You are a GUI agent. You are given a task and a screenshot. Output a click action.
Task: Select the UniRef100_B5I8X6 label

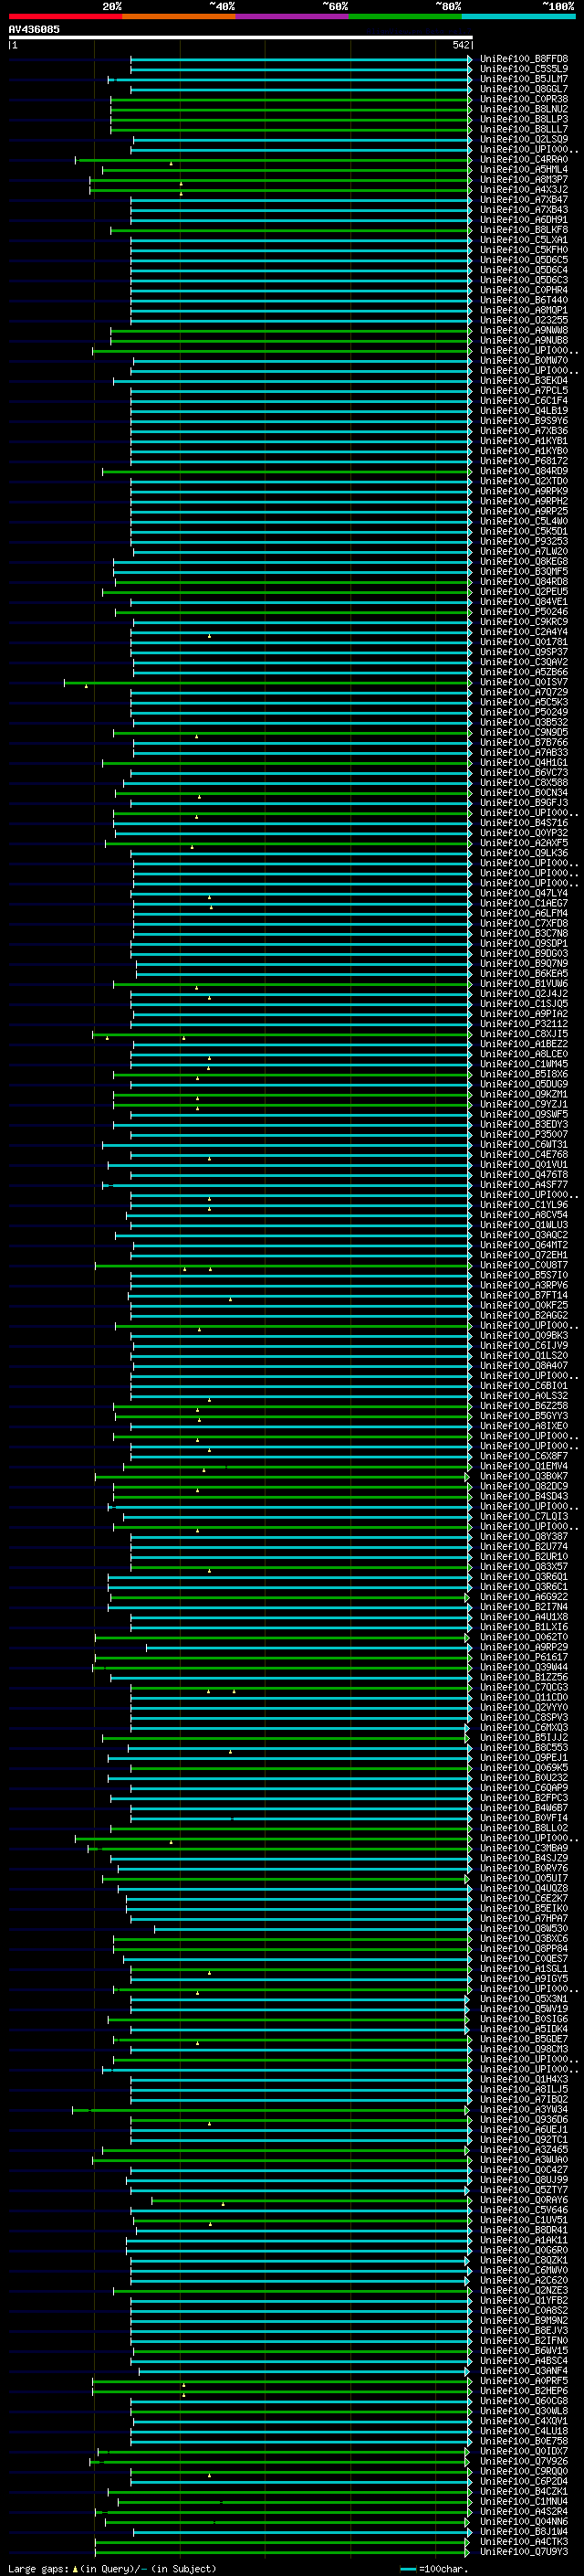(x=524, y=1074)
